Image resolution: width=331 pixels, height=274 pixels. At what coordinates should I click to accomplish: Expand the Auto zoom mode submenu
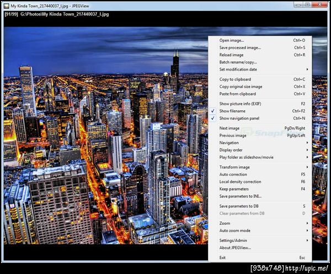click(260, 230)
